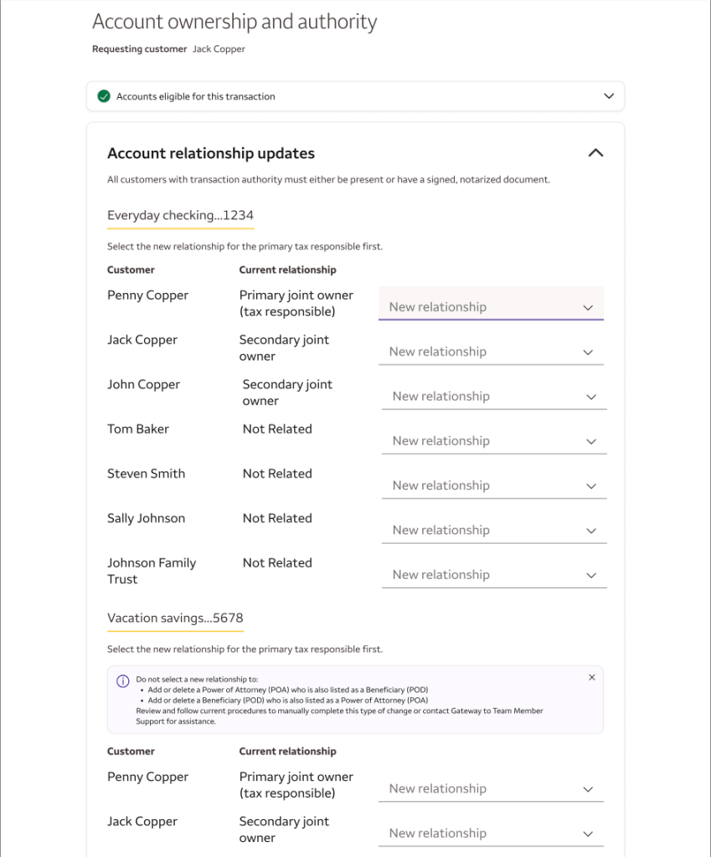This screenshot has width=711, height=857.
Task: Select New relationship dropdown for John Copper
Action: coord(493,396)
